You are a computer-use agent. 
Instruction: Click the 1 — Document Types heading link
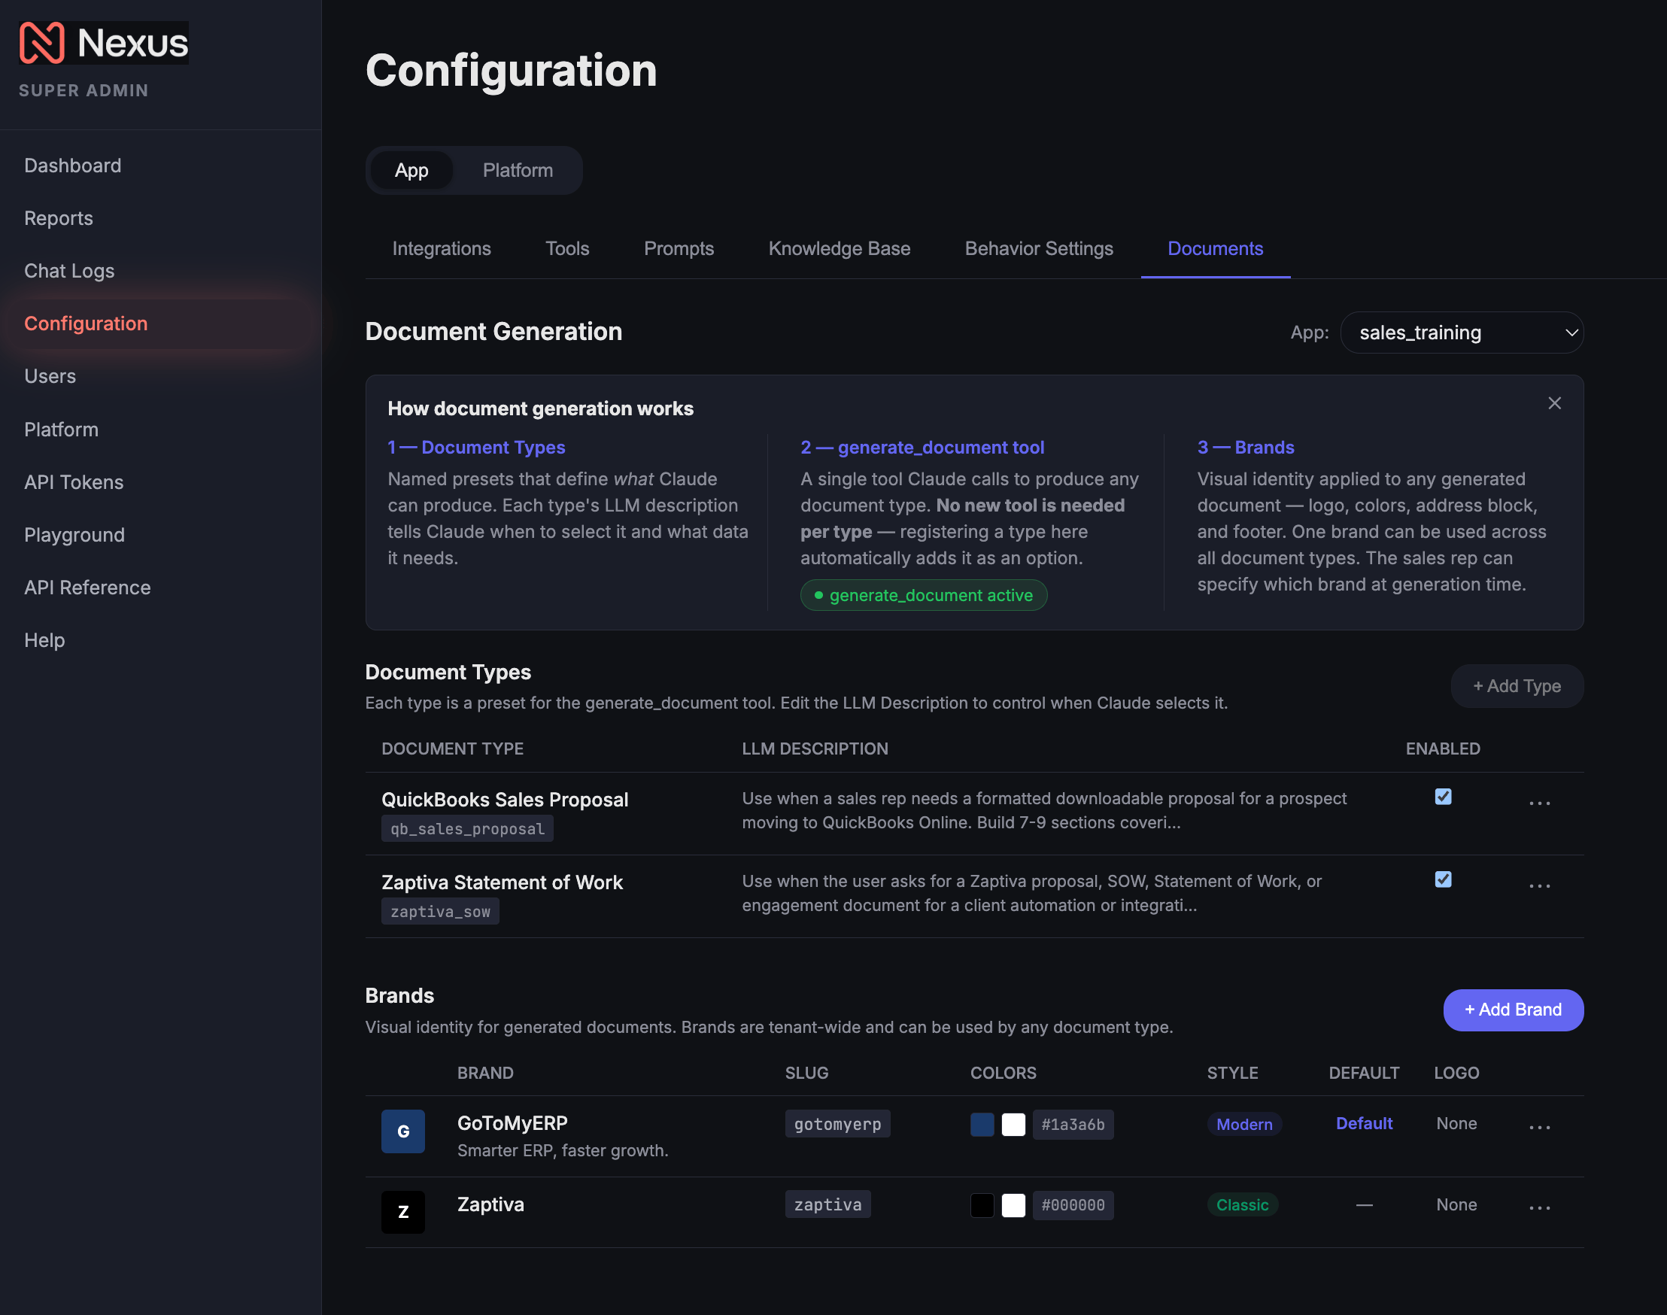coord(476,448)
